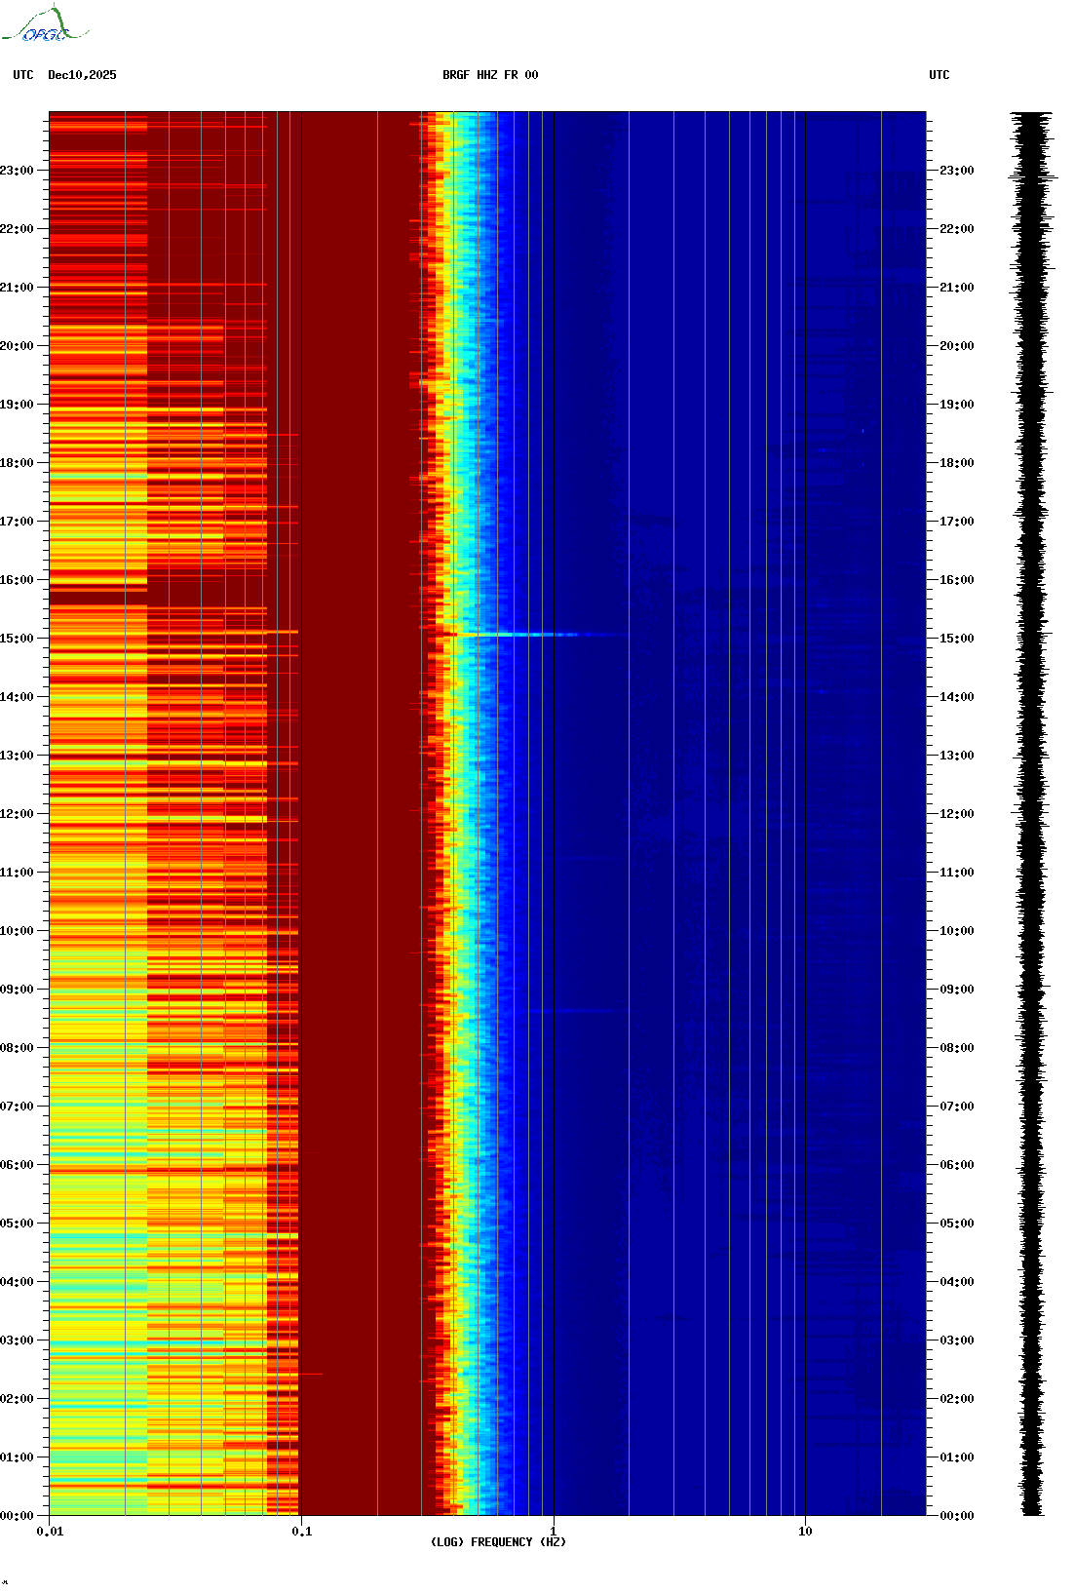
Task: Click the 12:00 label on the right time axis
Action: click(x=957, y=814)
